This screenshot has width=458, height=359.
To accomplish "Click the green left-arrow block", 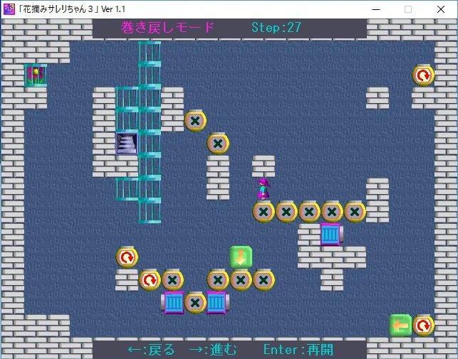I will (400, 326).
